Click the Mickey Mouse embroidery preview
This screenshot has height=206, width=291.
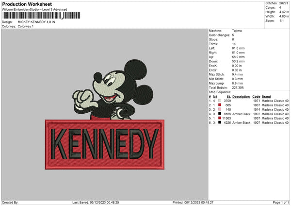113,89
